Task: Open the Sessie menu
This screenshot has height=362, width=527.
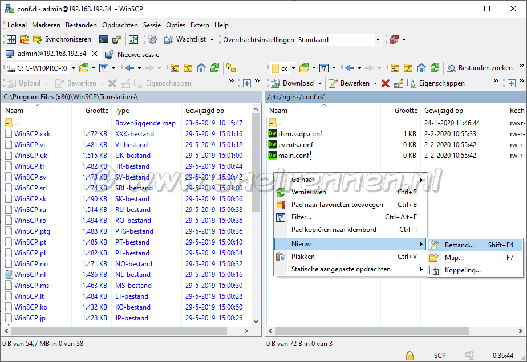Action: [x=152, y=25]
